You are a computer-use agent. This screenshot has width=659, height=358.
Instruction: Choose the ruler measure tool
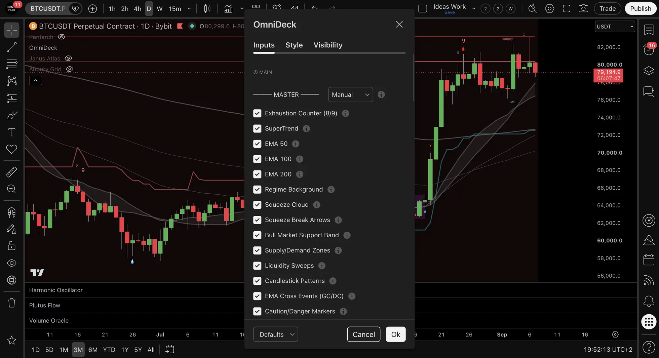point(11,172)
